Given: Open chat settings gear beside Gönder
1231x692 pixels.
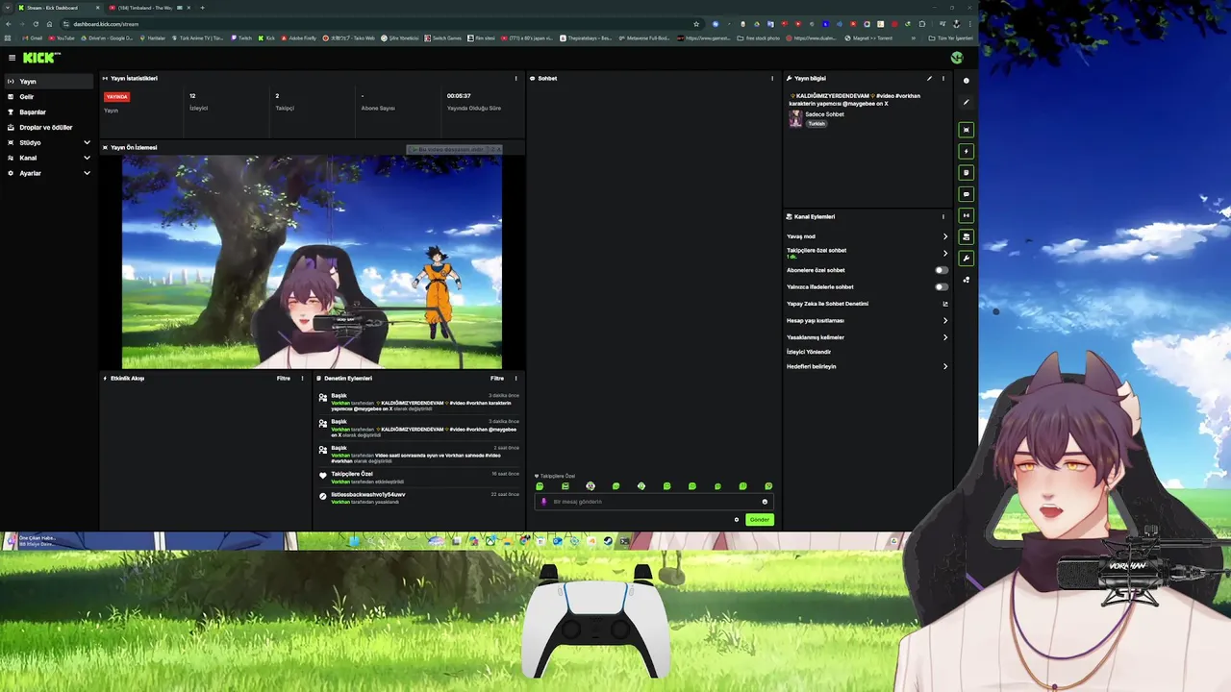Looking at the screenshot, I should [x=737, y=520].
